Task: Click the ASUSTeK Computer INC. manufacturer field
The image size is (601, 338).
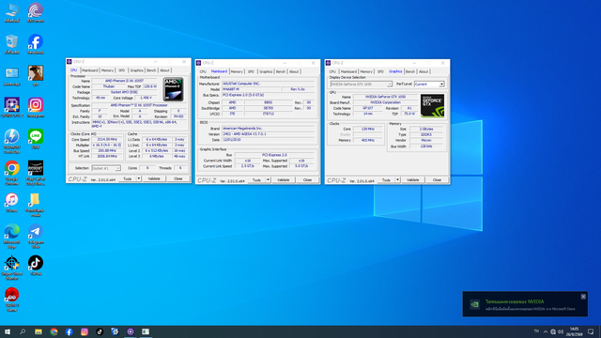Action: click(x=268, y=84)
